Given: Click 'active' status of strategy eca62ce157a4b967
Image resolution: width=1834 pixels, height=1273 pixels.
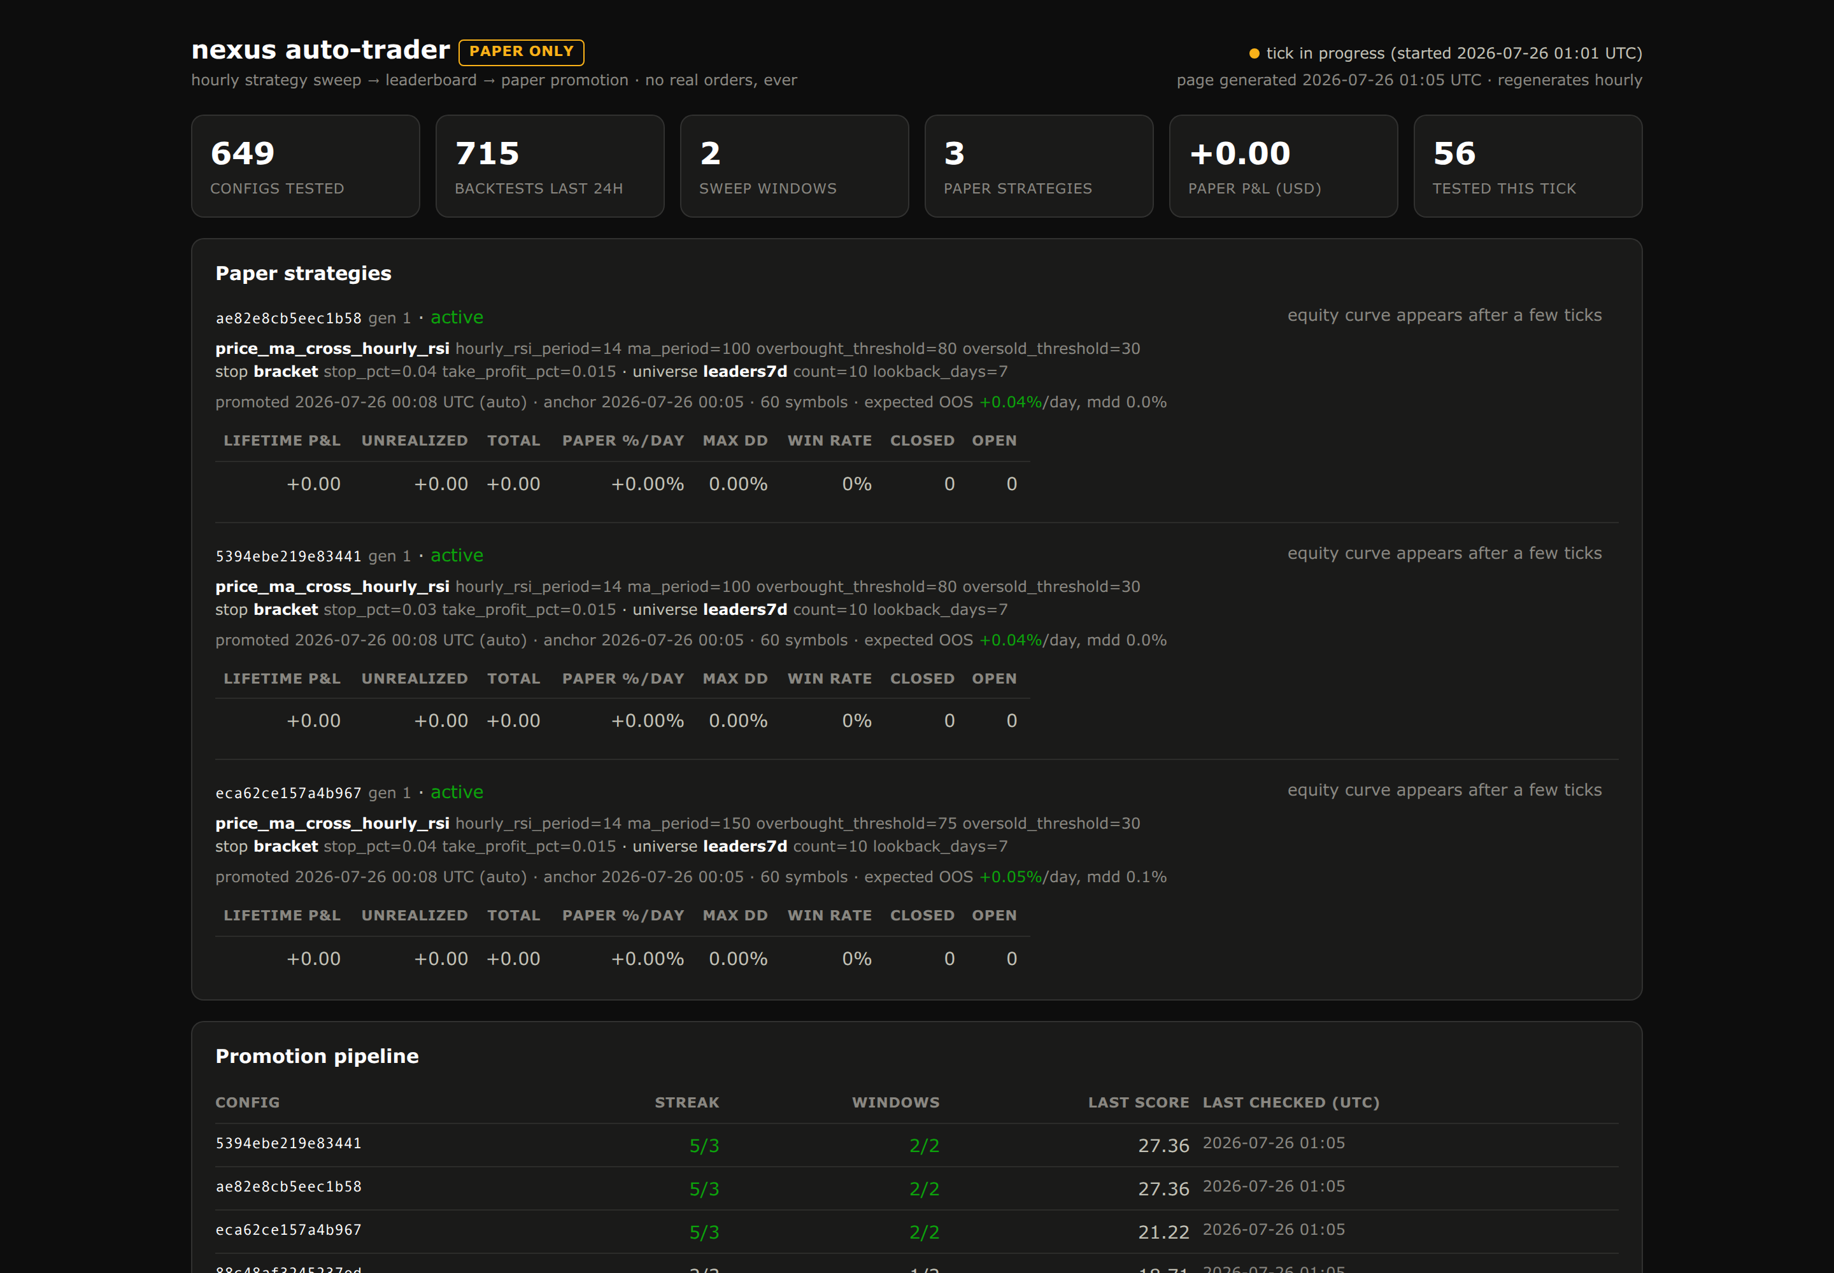Looking at the screenshot, I should [457, 792].
